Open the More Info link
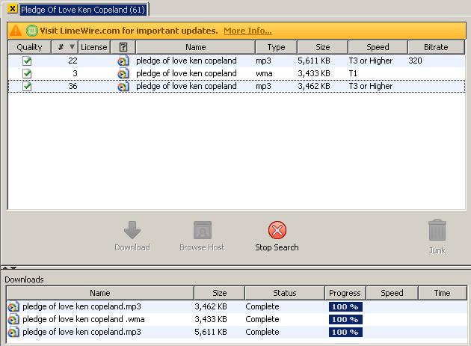This screenshot has width=471, height=346. pos(247,31)
